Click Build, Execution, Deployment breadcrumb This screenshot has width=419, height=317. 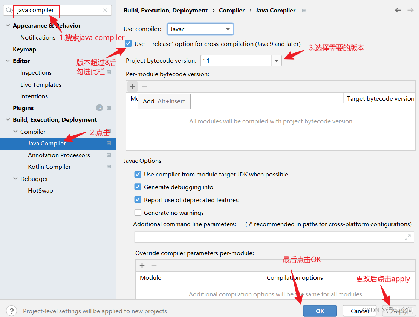pyautogui.click(x=165, y=11)
